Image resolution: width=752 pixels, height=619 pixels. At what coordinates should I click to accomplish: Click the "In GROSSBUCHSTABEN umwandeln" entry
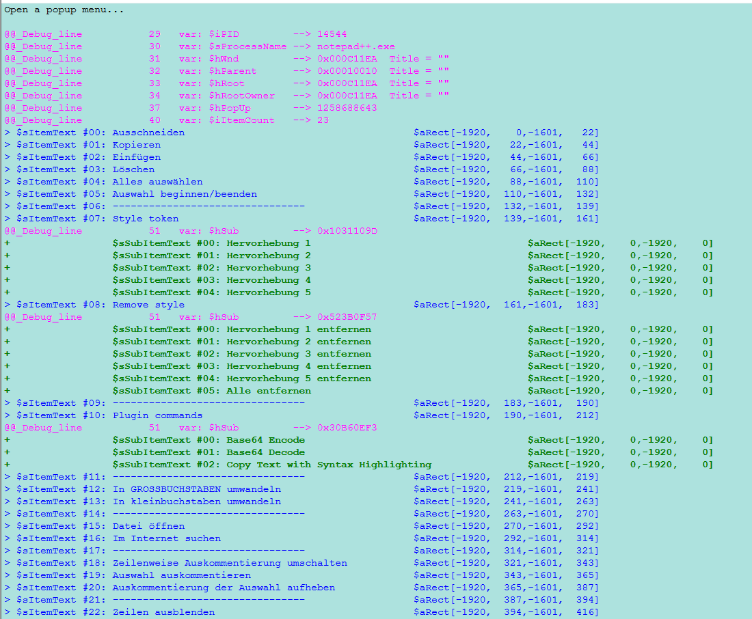click(x=196, y=489)
